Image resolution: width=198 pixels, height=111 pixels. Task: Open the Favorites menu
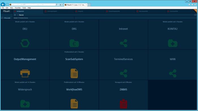[18, 8]
